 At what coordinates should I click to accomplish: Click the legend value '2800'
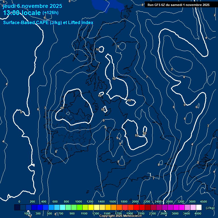pyautogui.click(x=169, y=202)
